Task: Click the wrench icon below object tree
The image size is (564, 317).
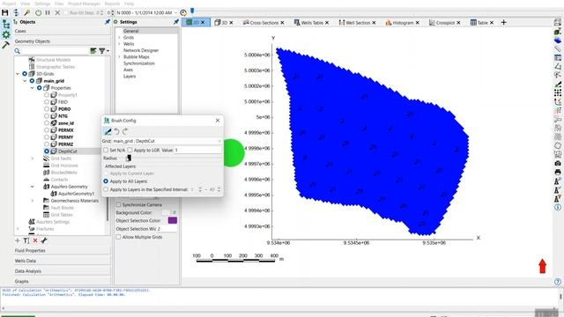Action: (x=44, y=240)
